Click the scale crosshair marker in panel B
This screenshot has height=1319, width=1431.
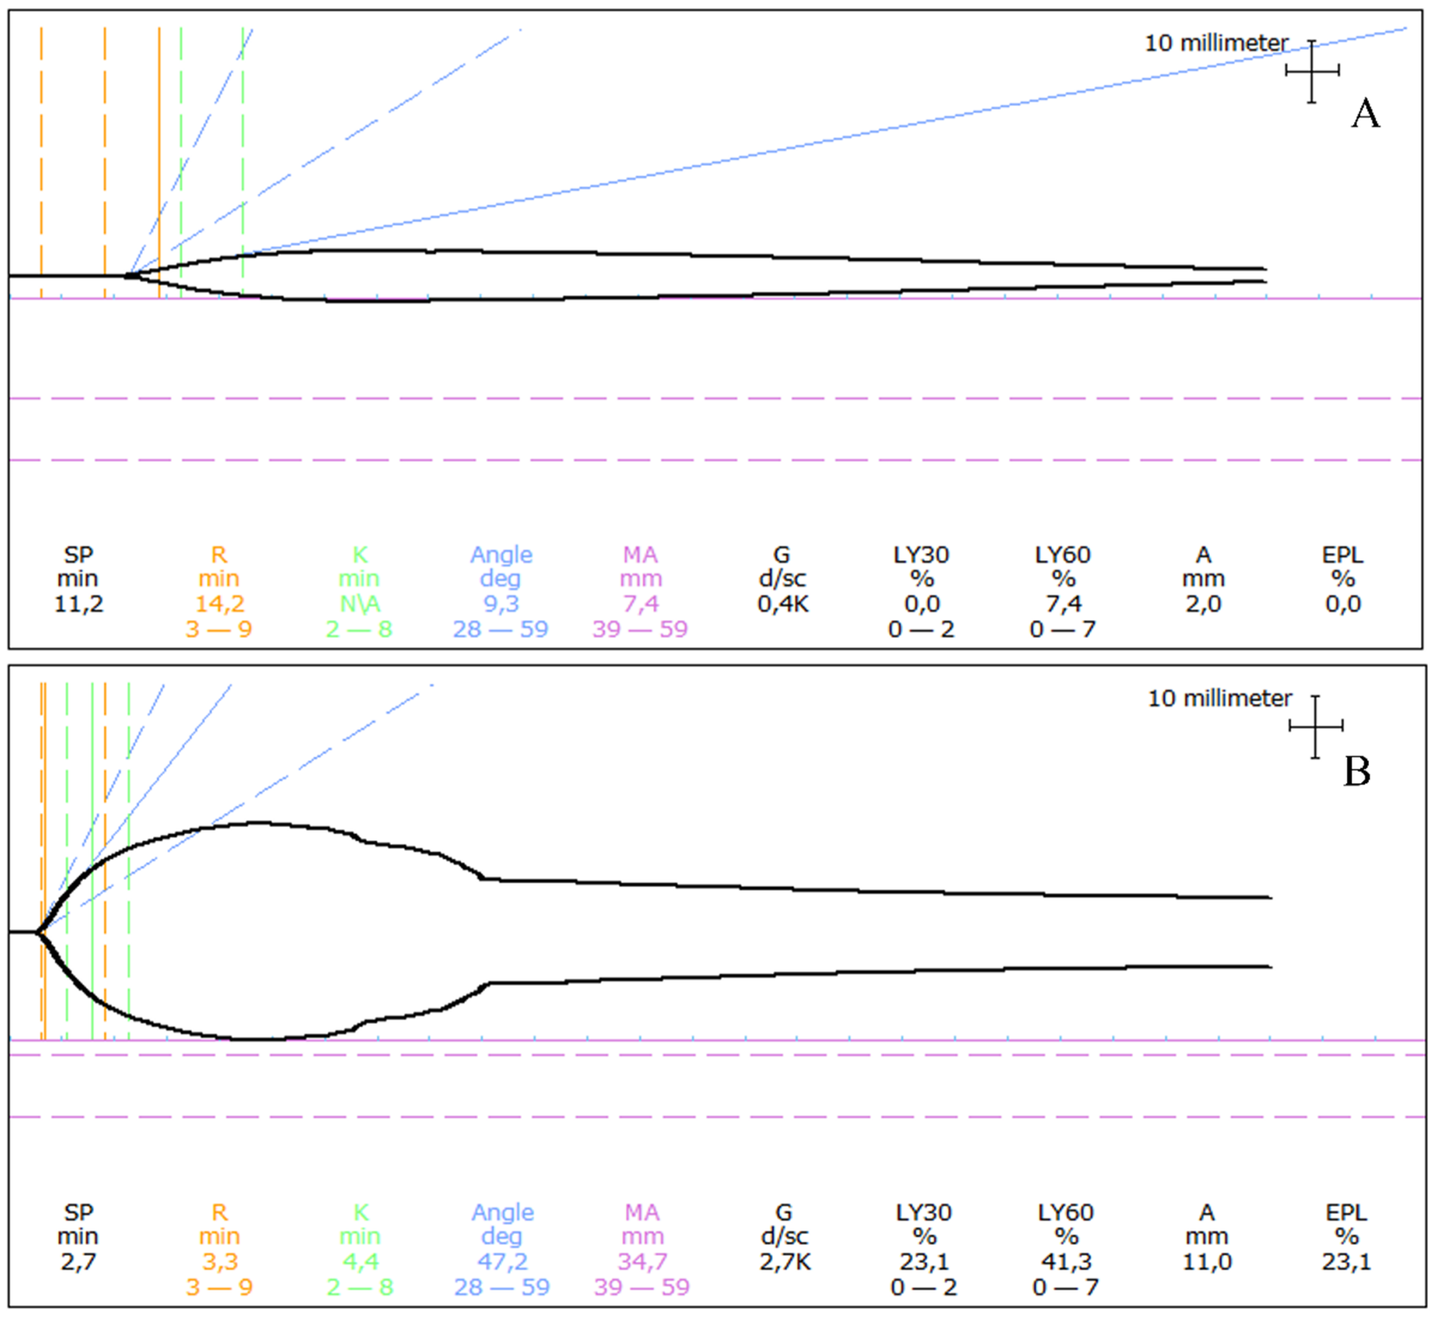click(1315, 727)
